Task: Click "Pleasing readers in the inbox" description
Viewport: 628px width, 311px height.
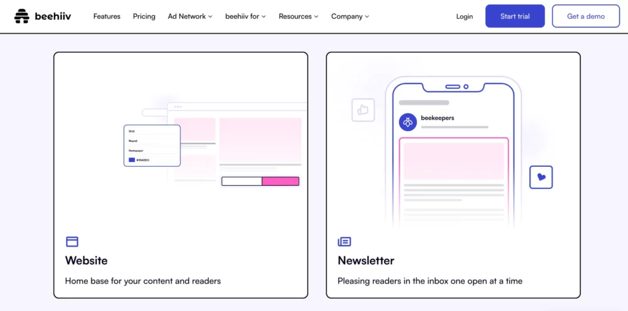Action: (430, 281)
